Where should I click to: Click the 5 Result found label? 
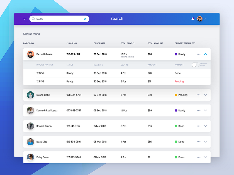pos(31,34)
